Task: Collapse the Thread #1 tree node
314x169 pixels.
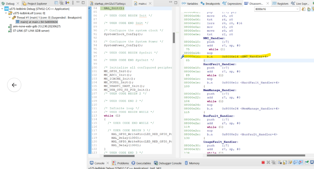Action: [10, 18]
